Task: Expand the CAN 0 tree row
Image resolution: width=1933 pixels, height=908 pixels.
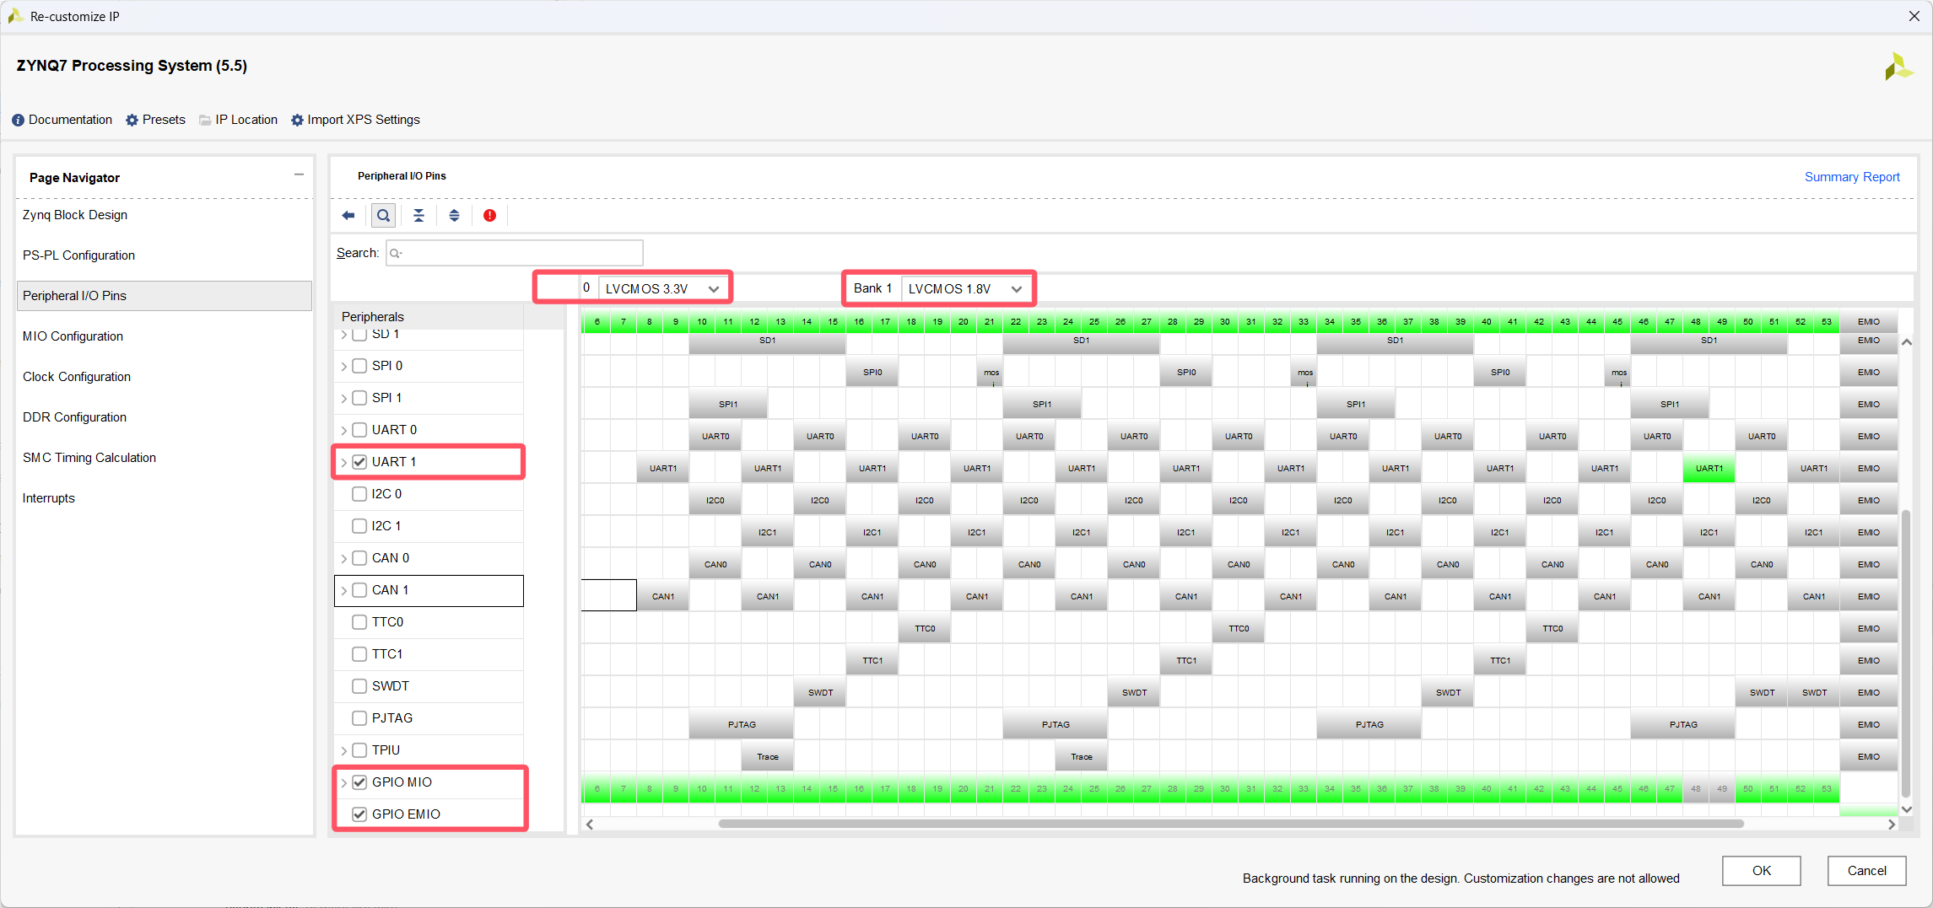Action: click(x=343, y=558)
